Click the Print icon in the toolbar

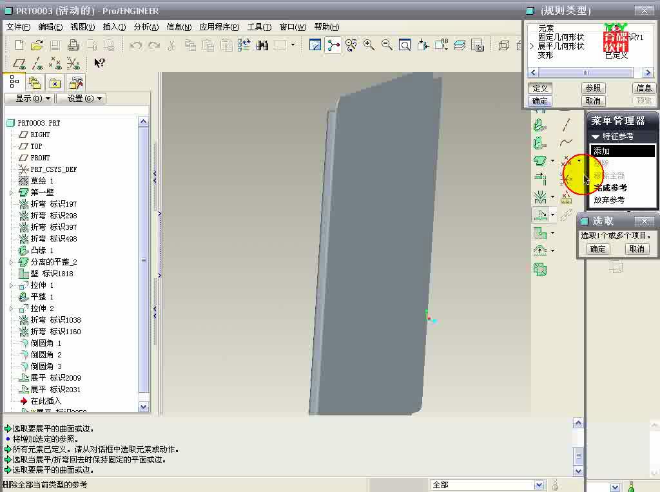(73, 45)
